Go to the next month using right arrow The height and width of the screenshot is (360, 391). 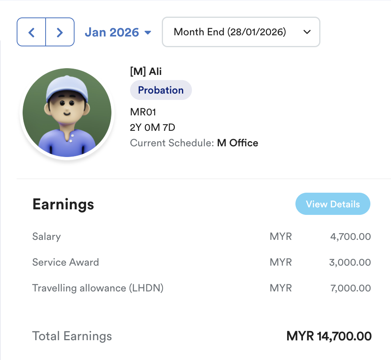tap(60, 32)
